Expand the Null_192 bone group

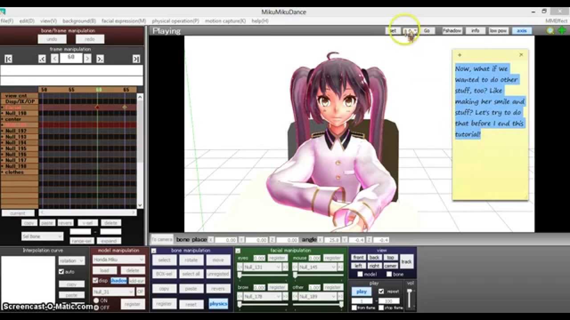tap(2, 131)
